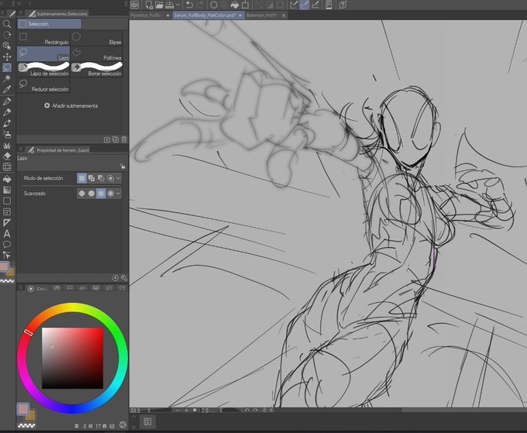527x433 pixels.
Task: Select the Balloon tool
Action: click(7, 244)
